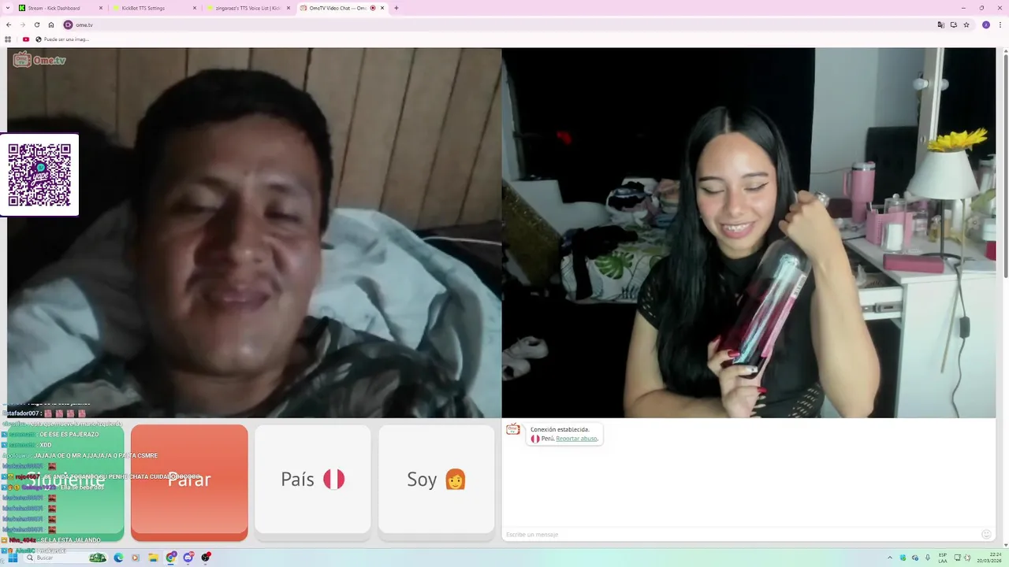This screenshot has height=567, width=1009.
Task: Click the stranger's video feed
Action: [254, 232]
